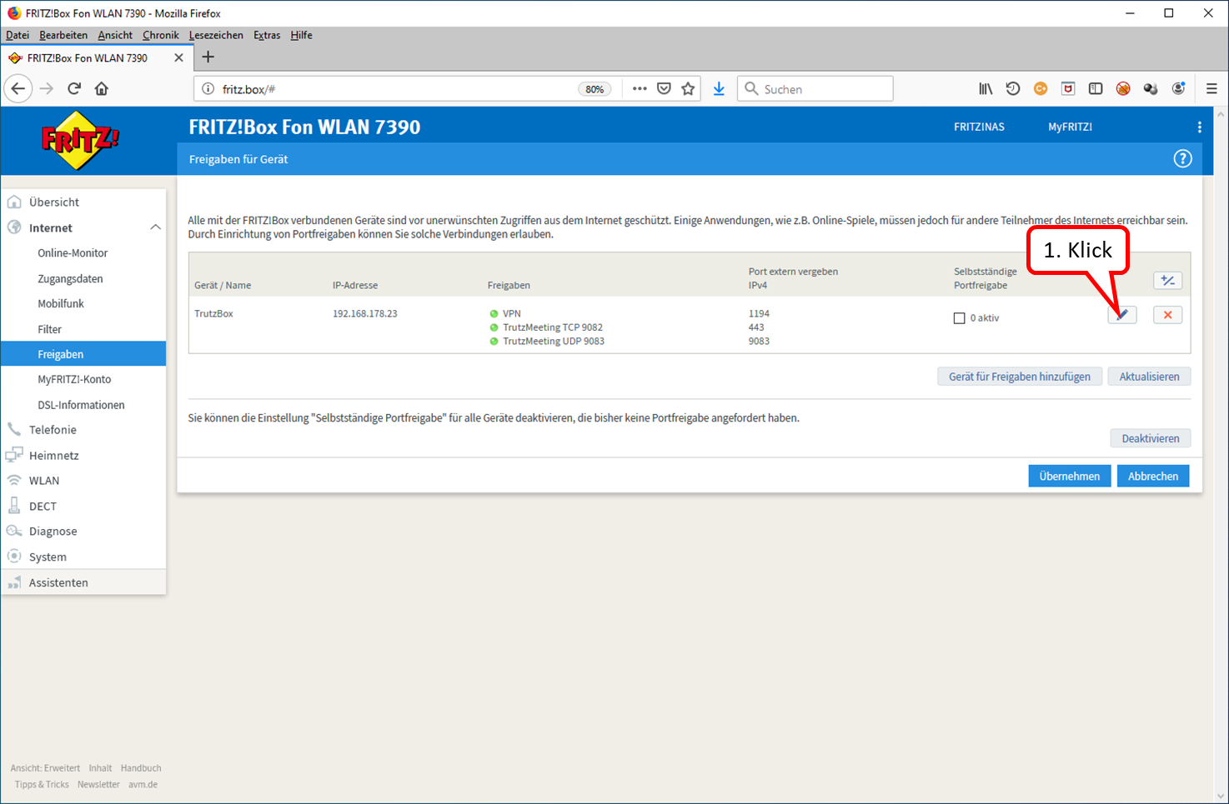
Task: Click the Firefox reload page icon
Action: pos(74,88)
